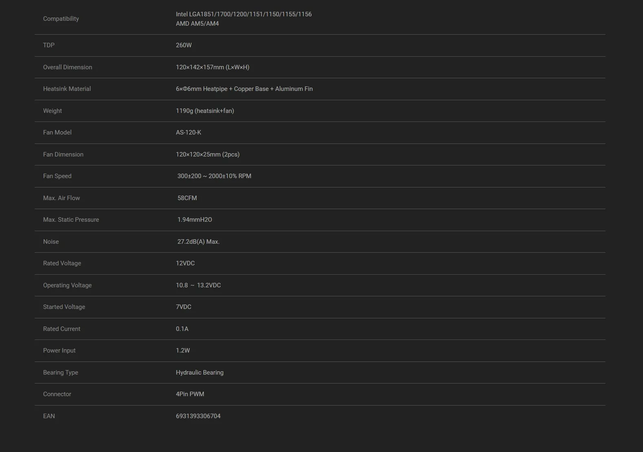
Task: Click the 260W TDP value
Action: 183,45
